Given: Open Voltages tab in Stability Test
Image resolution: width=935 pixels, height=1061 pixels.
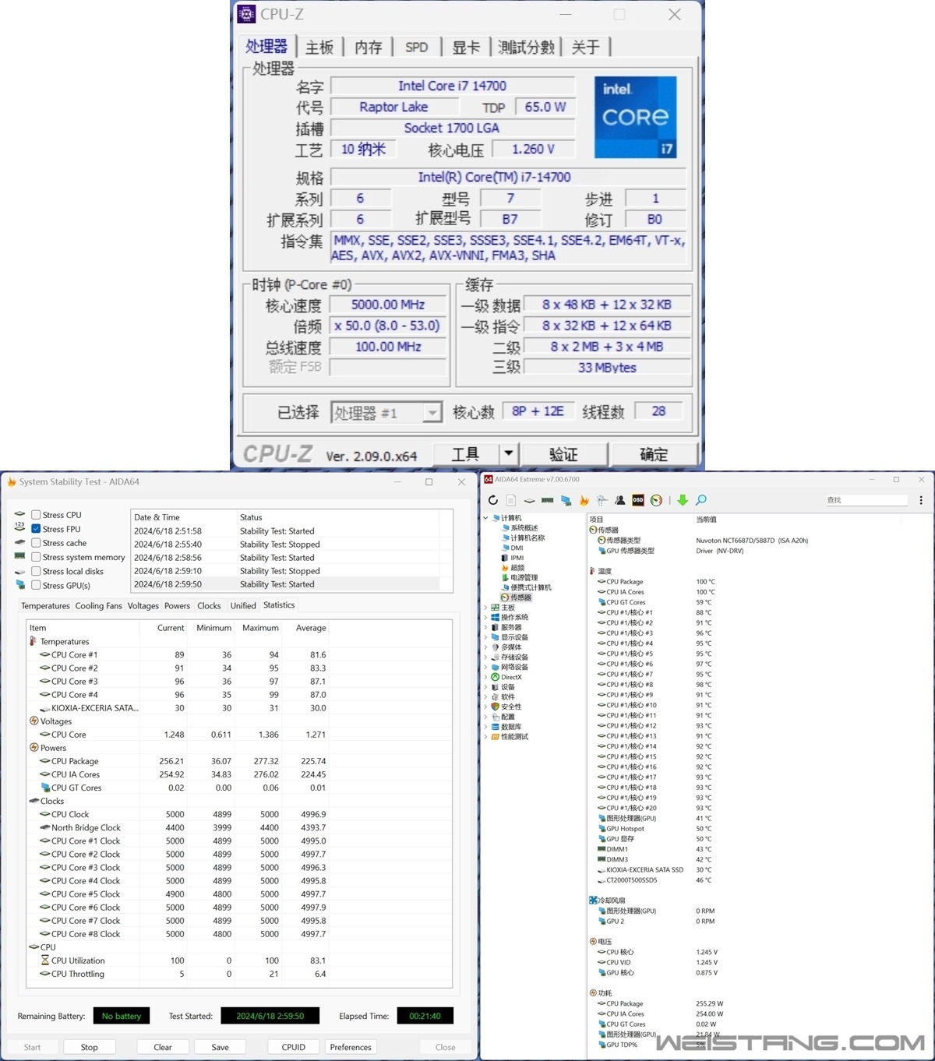Looking at the screenshot, I should pyautogui.click(x=143, y=606).
